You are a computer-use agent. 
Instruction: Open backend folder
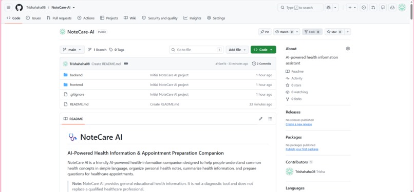76,75
